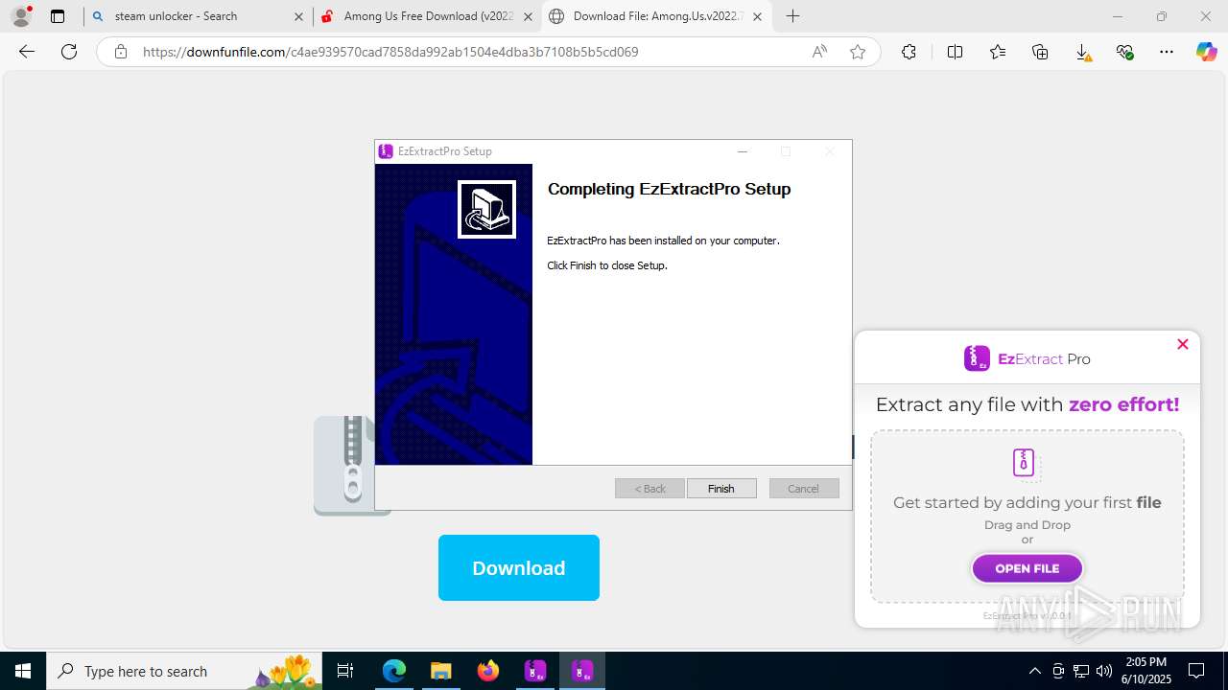The image size is (1228, 690).
Task: Go back in browser
Action: click(x=27, y=52)
